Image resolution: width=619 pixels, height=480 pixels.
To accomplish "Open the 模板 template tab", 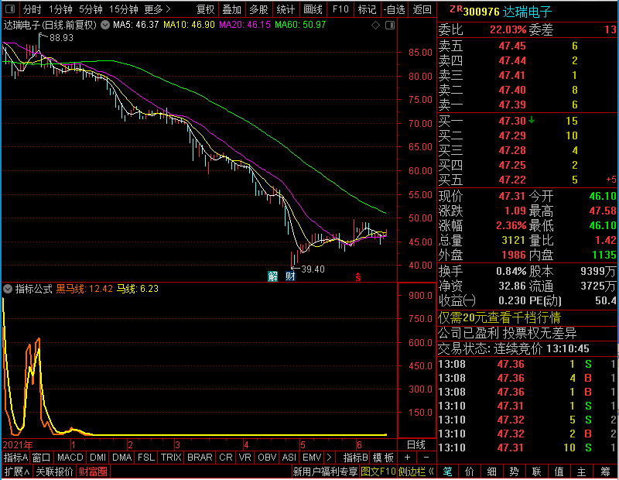I will pos(383,458).
